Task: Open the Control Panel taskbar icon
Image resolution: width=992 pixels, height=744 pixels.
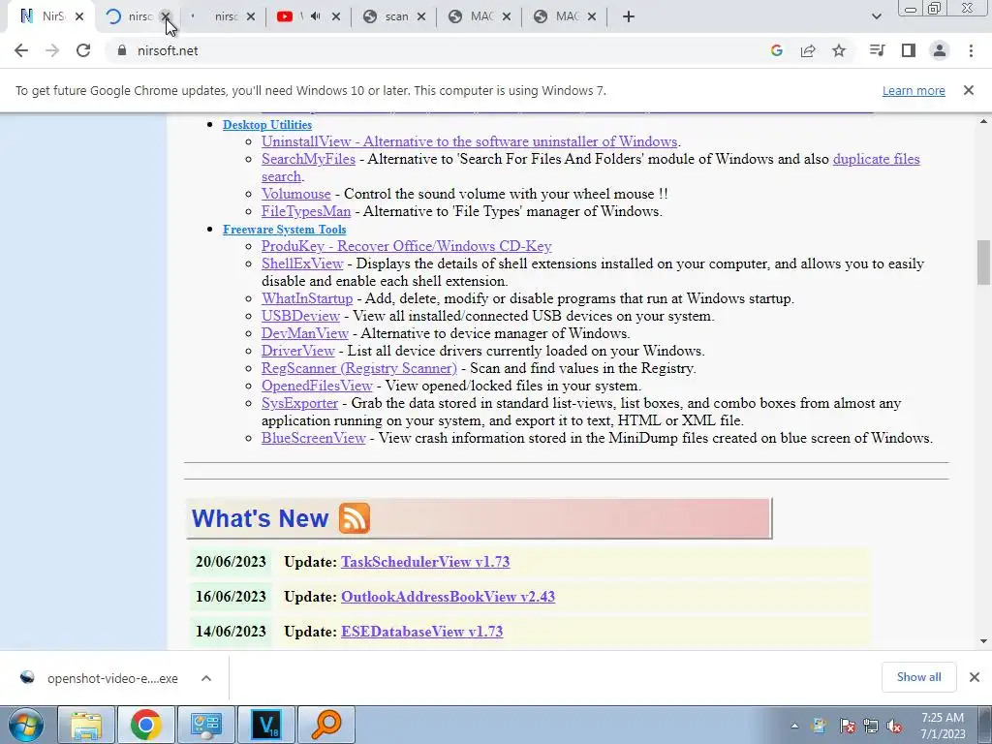Action: pos(205,725)
